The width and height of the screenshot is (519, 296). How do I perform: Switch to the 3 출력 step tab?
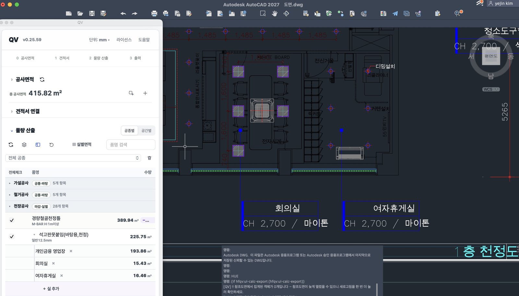click(135, 58)
